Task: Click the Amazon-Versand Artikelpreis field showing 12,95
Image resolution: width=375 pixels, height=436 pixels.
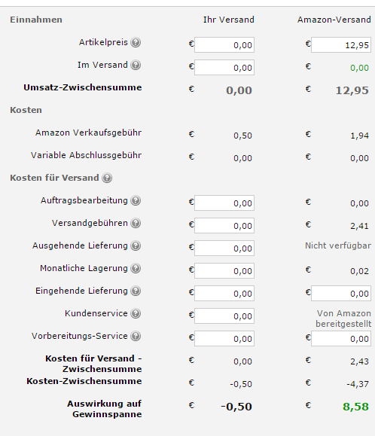Action: tap(341, 44)
